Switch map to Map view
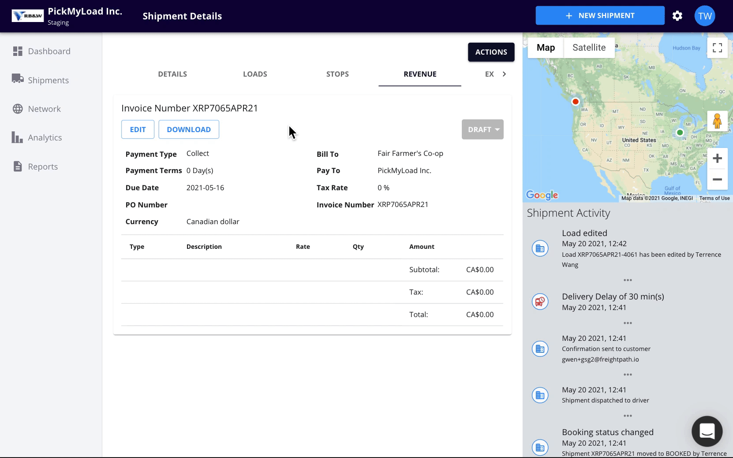The image size is (733, 458). 546,48
